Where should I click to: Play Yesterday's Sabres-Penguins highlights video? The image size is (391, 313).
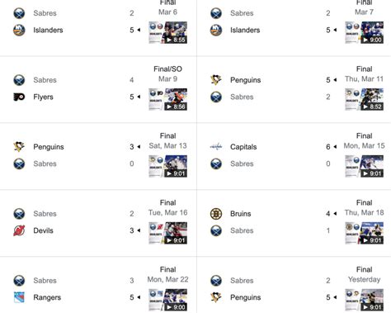tap(365, 300)
